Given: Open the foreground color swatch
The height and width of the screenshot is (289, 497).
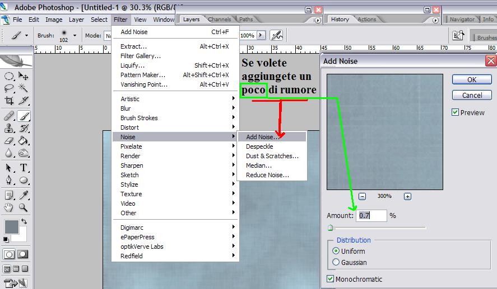Looking at the screenshot, I should (x=12, y=227).
